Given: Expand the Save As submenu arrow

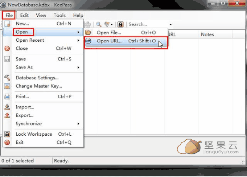Looking at the screenshot, I should pos(78,67).
